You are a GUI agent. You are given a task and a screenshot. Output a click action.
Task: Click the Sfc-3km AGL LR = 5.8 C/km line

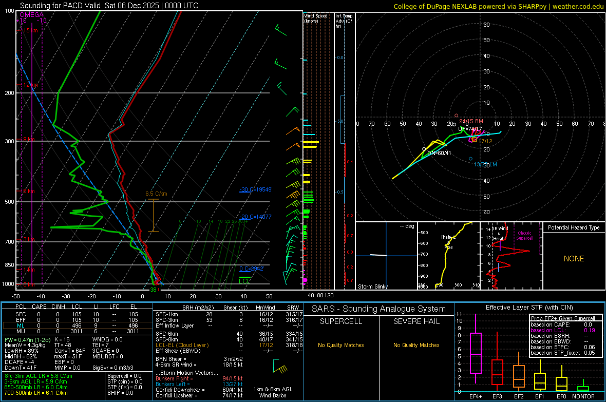click(39, 376)
